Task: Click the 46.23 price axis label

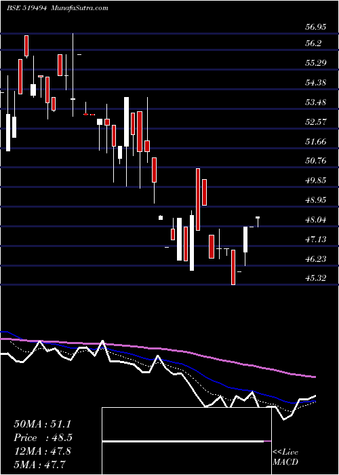Action: 316,259
